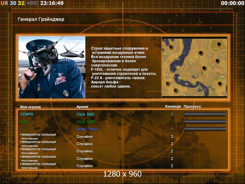This screenshot has width=245, height=184.
Task: Click team number in the COMP5 row
Action: (172, 114)
